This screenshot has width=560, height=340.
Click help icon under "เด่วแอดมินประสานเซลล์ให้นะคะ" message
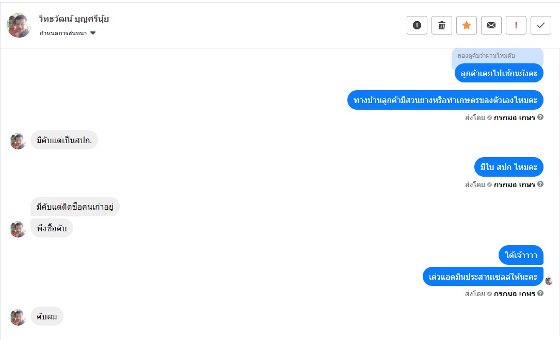[x=540, y=293]
